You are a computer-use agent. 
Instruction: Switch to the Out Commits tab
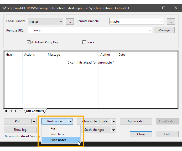click(35, 111)
